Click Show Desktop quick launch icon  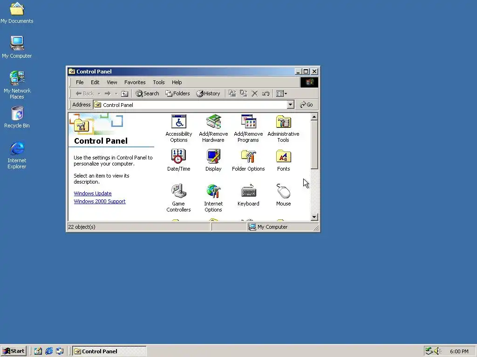[38, 351]
